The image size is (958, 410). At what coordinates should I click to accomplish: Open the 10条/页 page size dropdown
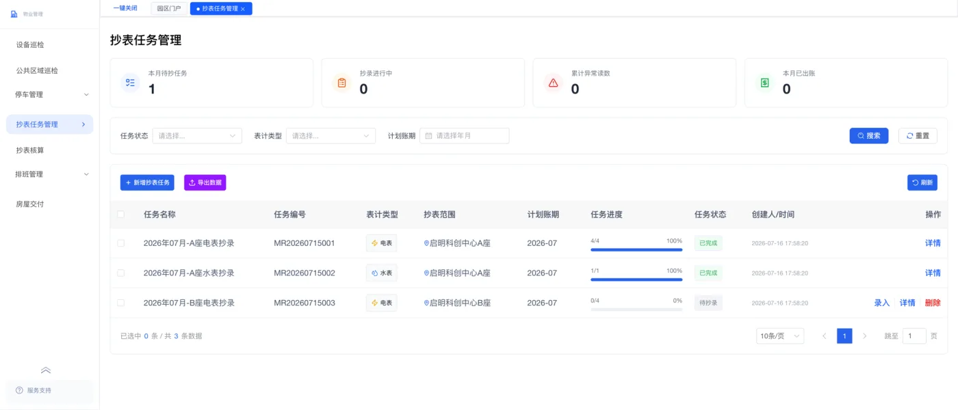(x=780, y=336)
